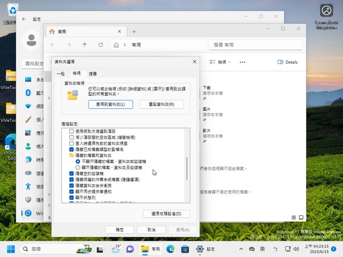The height and width of the screenshot is (257, 343).
Task: Open the Teams chat taskbar icon
Action: pyautogui.click(x=130, y=249)
